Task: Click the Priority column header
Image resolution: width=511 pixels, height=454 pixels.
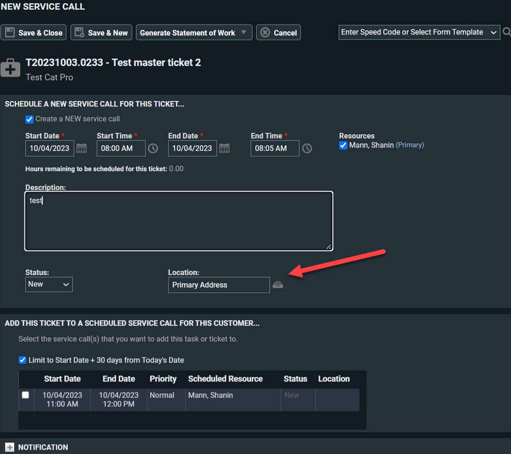Action: point(163,379)
